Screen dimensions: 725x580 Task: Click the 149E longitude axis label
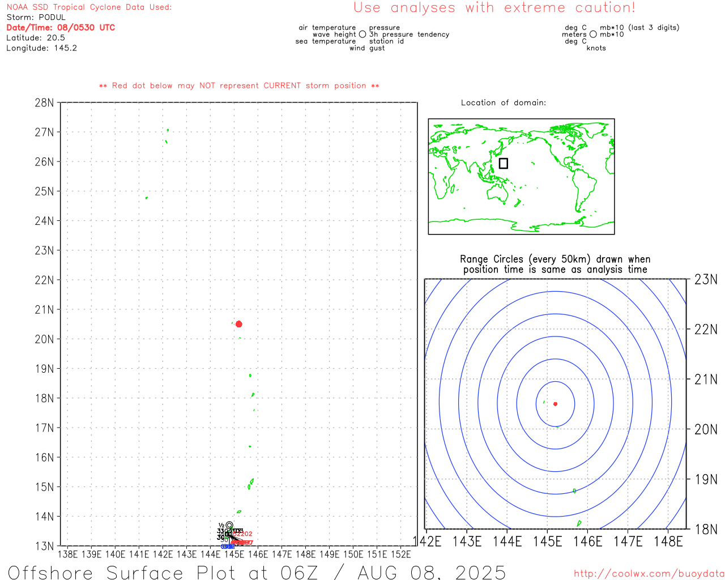(x=330, y=554)
